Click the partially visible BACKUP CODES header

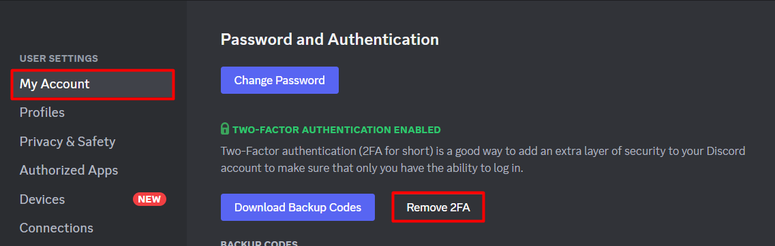pyautogui.click(x=259, y=243)
